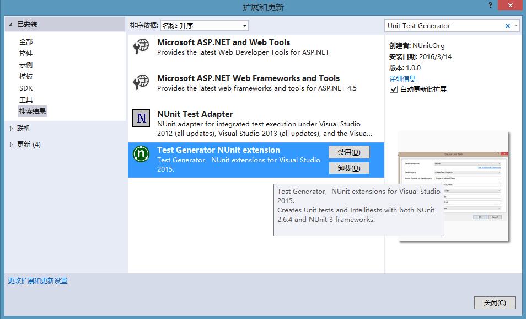The height and width of the screenshot is (319, 526).
Task: Click 'Provides the latest Web Developer Tools' description
Action: 243,52
